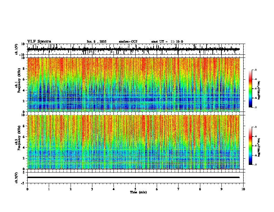The height and width of the screenshot is (212, 274).
Task: Click the flat ch.3 voltage trace line
Action: (x=134, y=177)
